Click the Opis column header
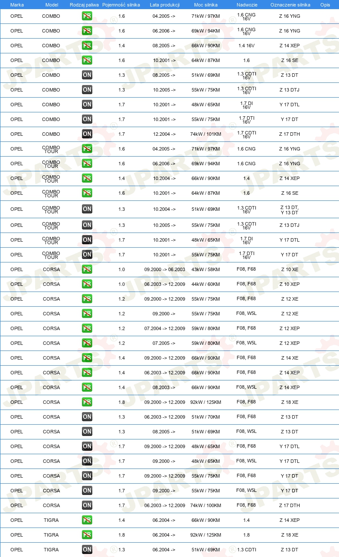 (325, 5)
